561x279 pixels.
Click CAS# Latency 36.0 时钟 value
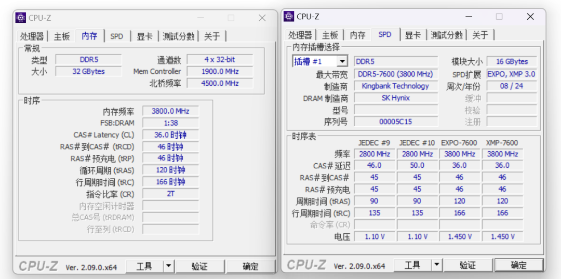pos(170,135)
